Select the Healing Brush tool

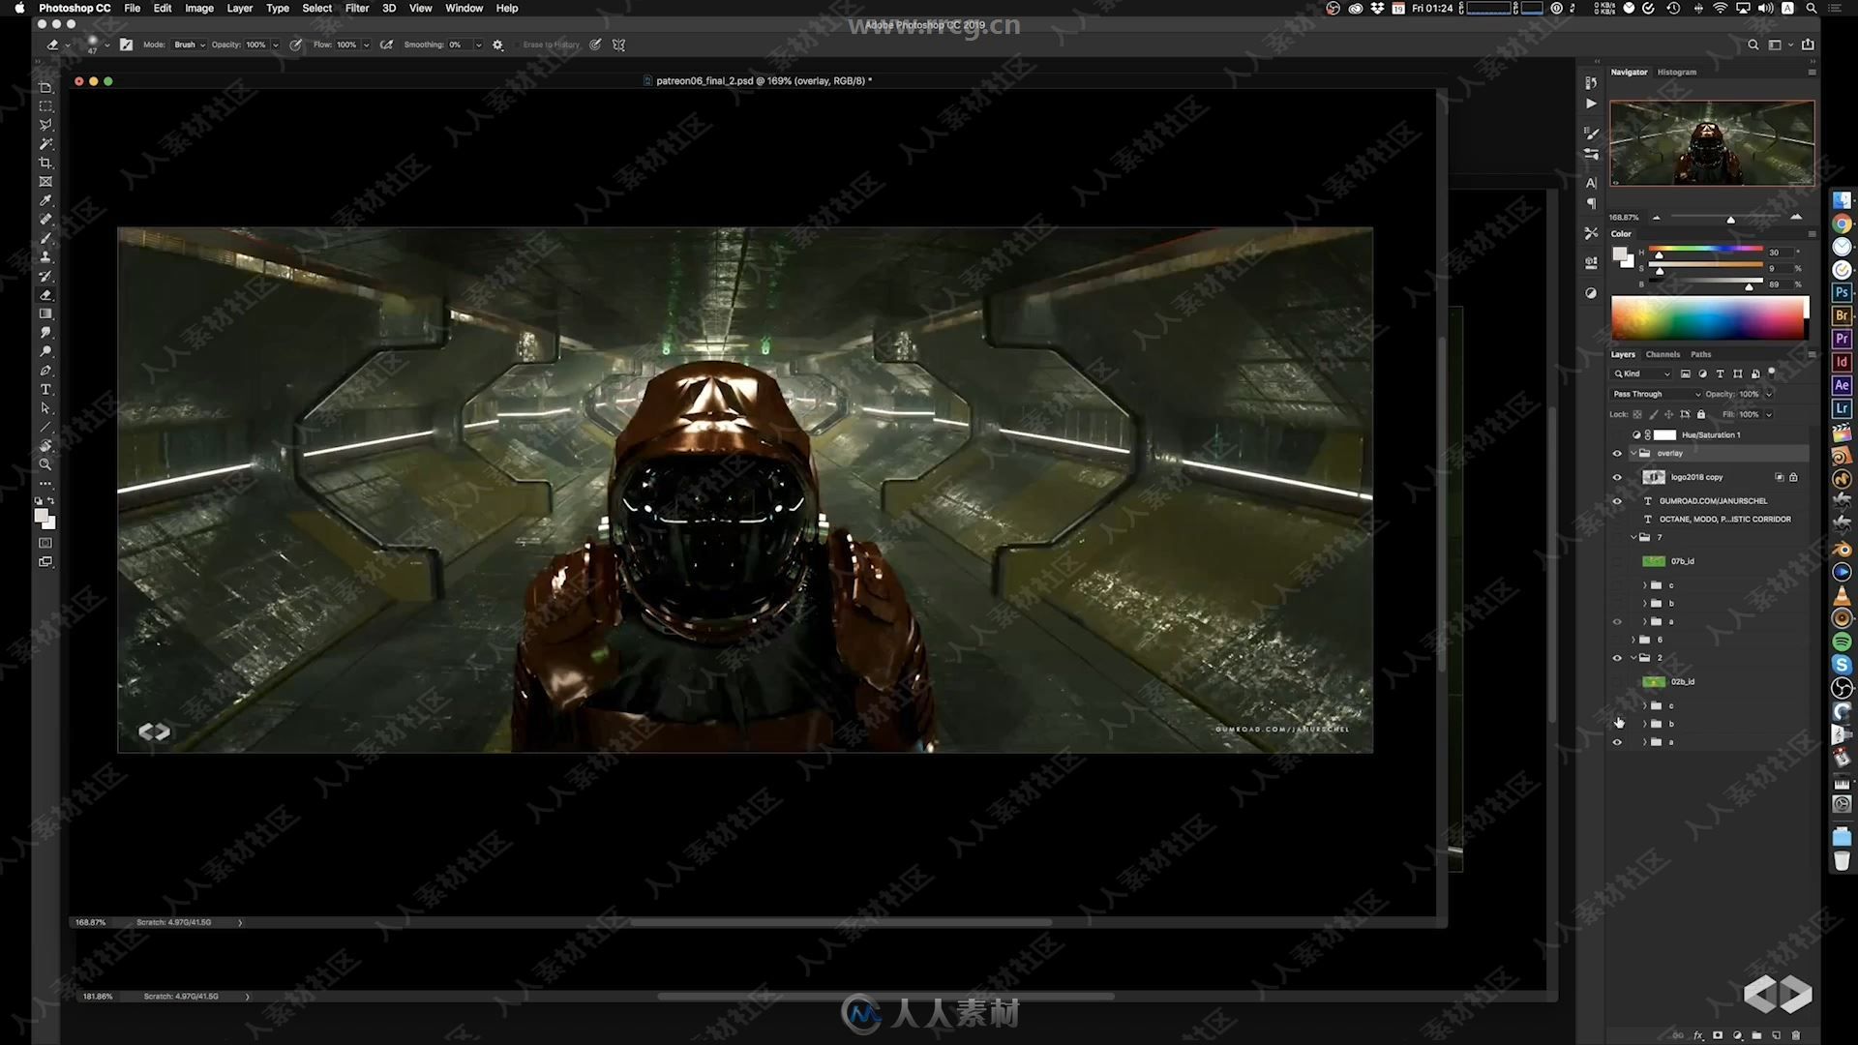(45, 220)
